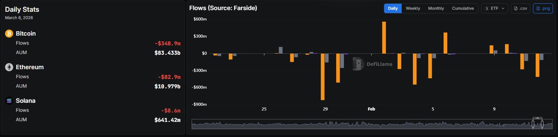Click the 25 x-axis date label
Viewport: 558px width, 137px height.
pyautogui.click(x=264, y=109)
